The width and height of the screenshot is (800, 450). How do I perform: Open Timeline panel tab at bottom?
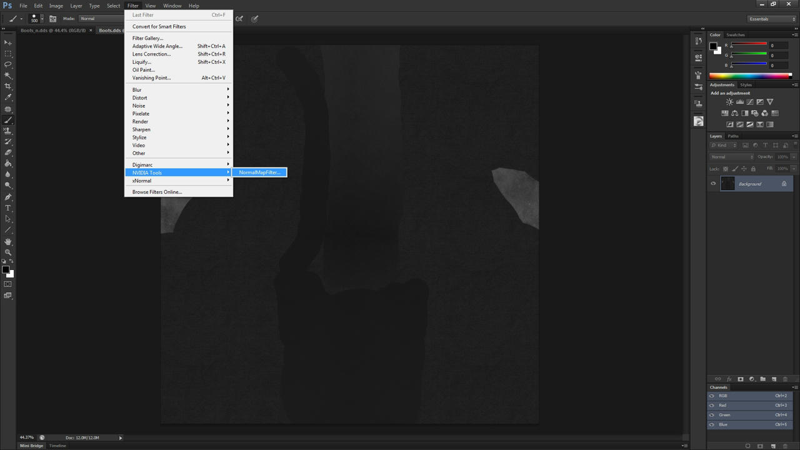57,446
